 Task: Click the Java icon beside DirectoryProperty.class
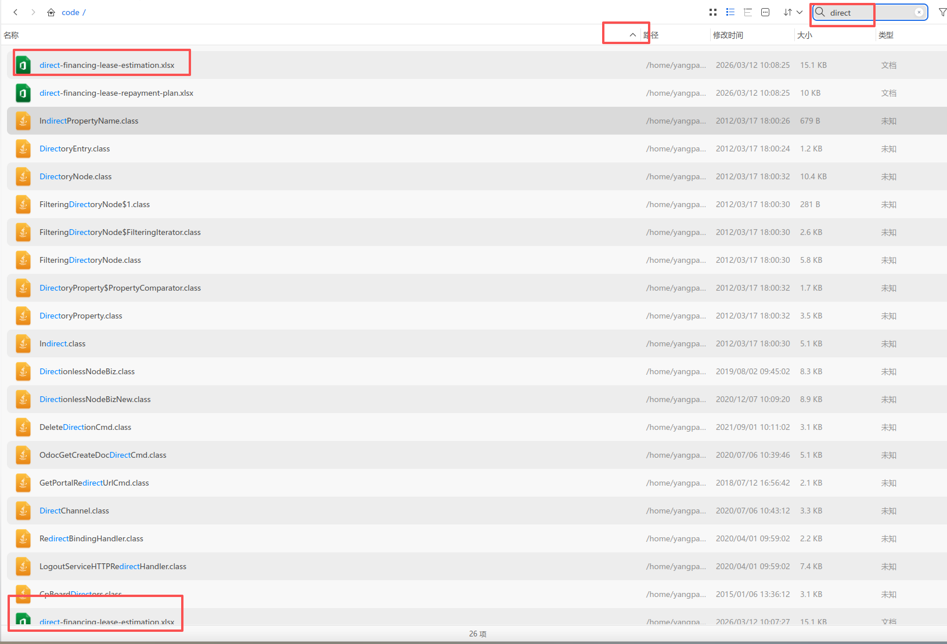click(23, 316)
